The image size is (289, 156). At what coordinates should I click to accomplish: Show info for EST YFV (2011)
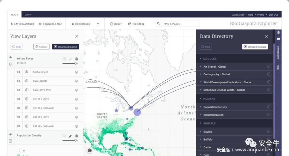coord(77,117)
